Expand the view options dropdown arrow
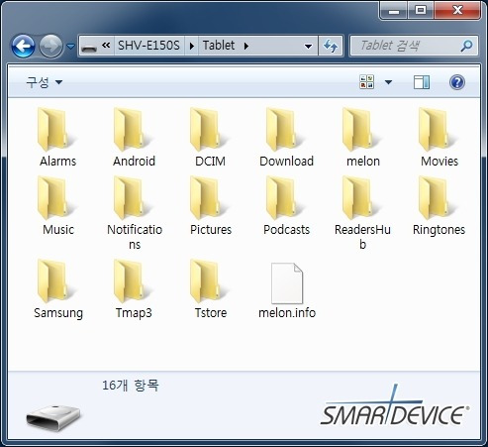This screenshot has height=447, width=488. click(x=388, y=82)
